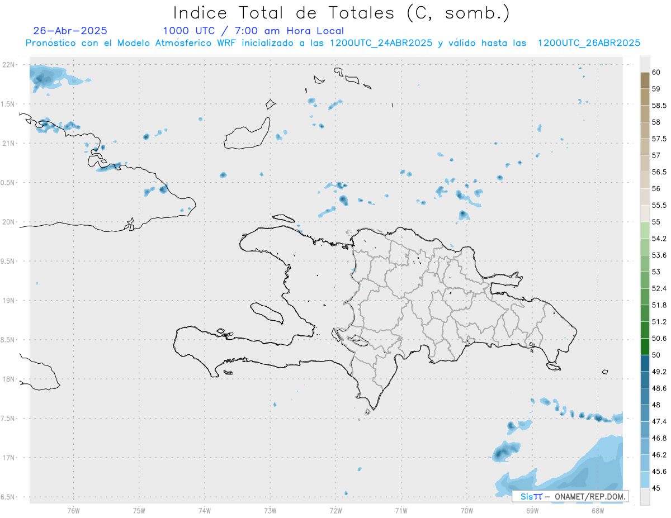The image size is (671, 518).
Task: Pick the dark brown swatch between 59 and 60
Action: (x=645, y=80)
